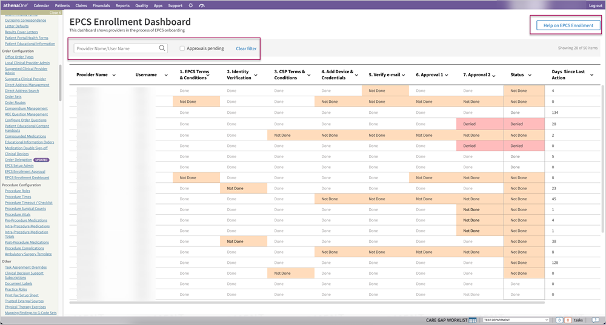Open the Calendar menu
Image resolution: width=606 pixels, height=325 pixels.
(41, 5)
